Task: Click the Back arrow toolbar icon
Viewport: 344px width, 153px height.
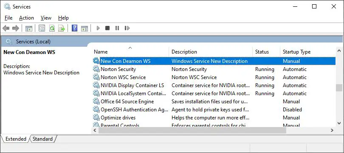Action: tap(6, 28)
